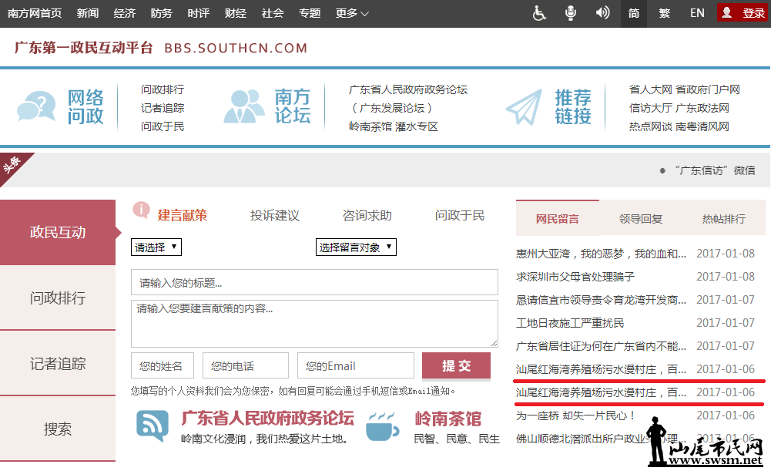
Task: Click the 南方论坛 people icon
Action: tap(244, 106)
